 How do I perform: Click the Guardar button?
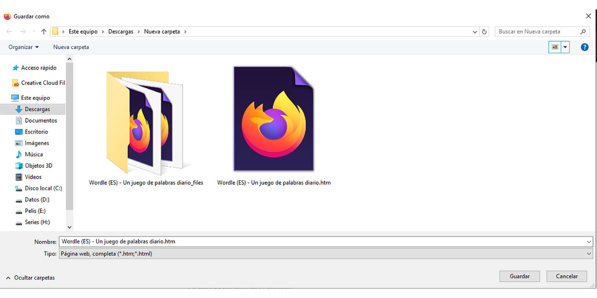coord(520,276)
